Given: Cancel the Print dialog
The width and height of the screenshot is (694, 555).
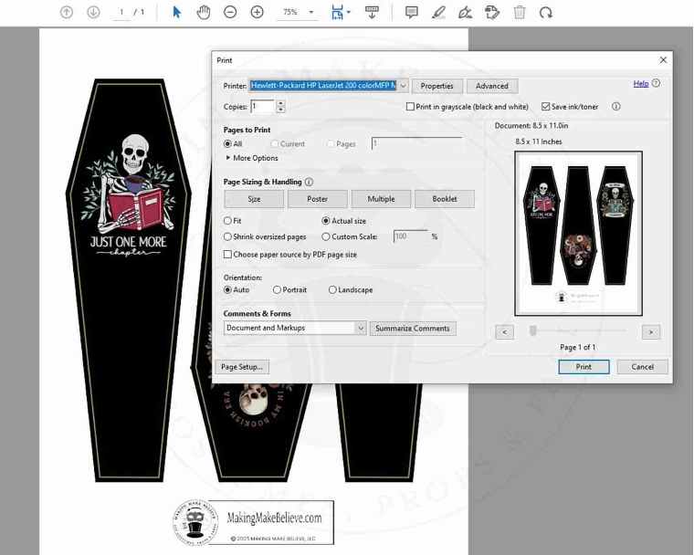Looking at the screenshot, I should point(642,367).
